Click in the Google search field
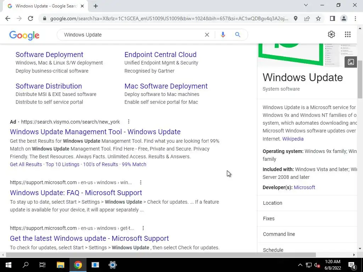The height and width of the screenshot is (272, 363). click(132, 35)
